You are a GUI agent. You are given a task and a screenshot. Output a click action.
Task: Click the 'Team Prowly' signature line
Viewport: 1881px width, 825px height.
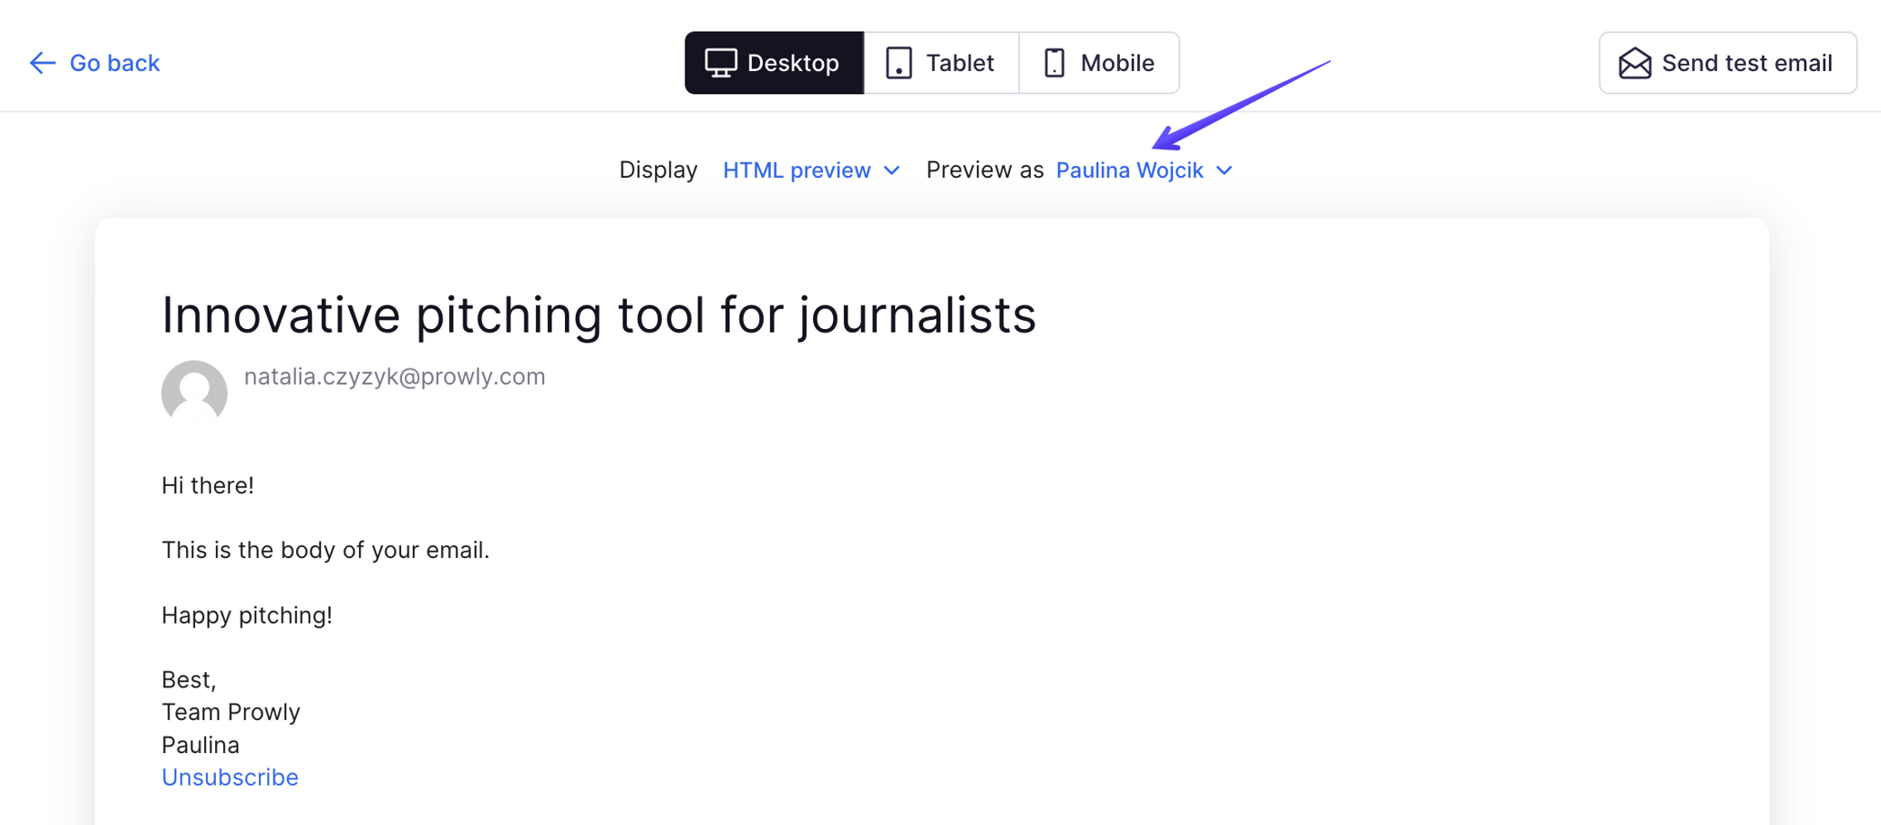[x=231, y=712]
